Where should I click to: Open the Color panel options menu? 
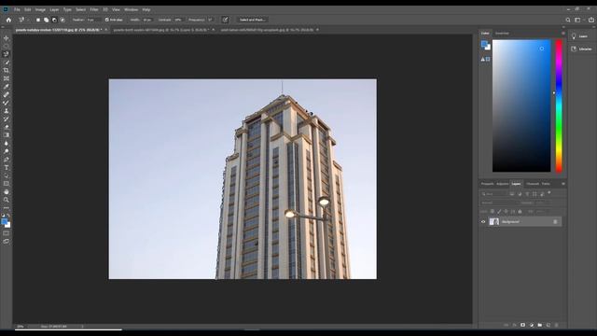[563, 34]
